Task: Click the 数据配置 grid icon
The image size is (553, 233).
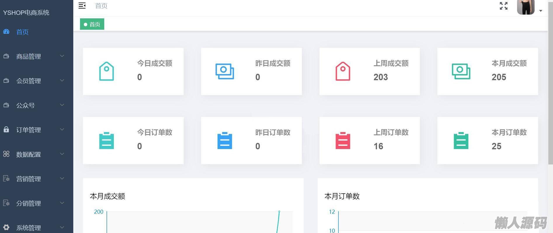Action: [x=6, y=154]
